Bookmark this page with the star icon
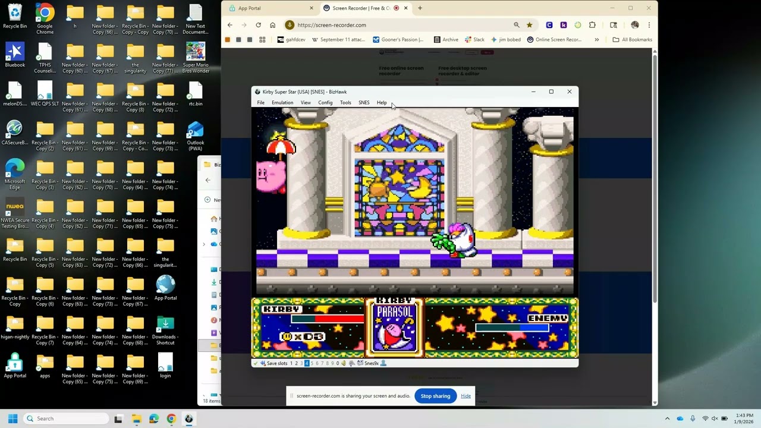The width and height of the screenshot is (761, 428). coord(529,25)
